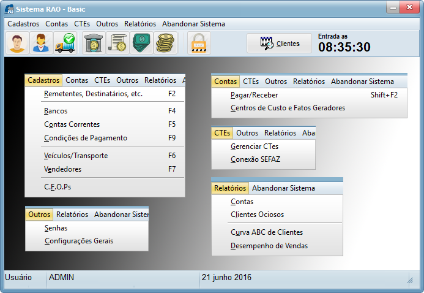Viewport: 424px width, 293px height.
Task: Click Abandonar Sistema in the top menu bar
Action: 193,24
